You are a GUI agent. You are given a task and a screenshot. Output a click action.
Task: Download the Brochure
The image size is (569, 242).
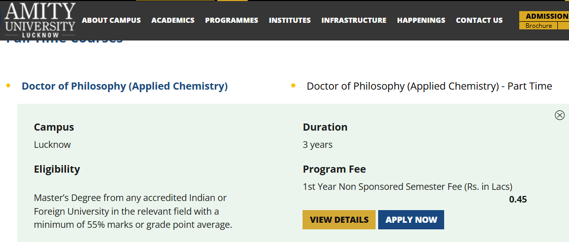(x=538, y=26)
